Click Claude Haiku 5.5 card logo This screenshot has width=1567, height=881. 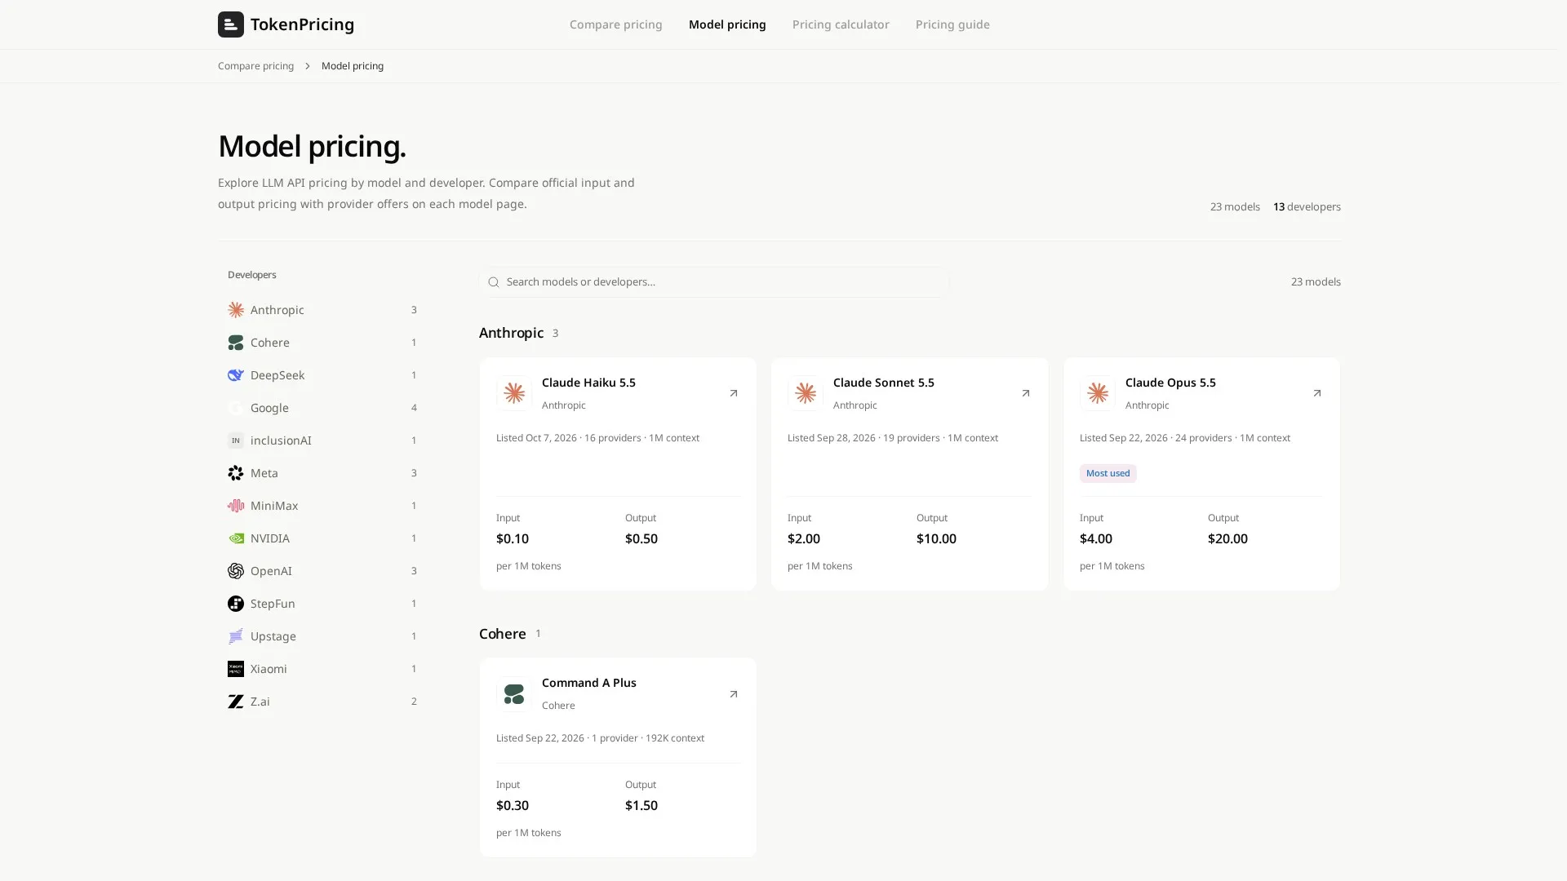[x=514, y=393]
